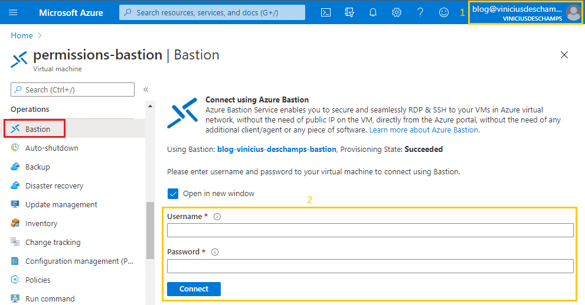
Task: Click the Microsoft Azure brand title
Action: 71,12
